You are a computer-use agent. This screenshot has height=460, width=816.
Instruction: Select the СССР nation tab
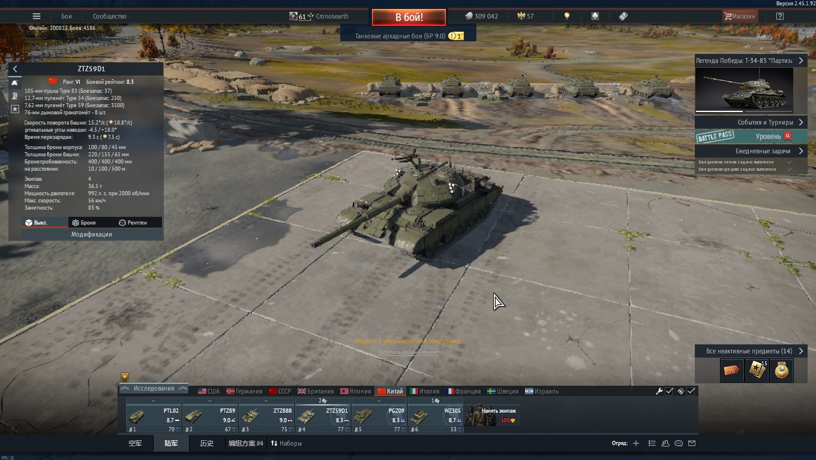coord(280,391)
